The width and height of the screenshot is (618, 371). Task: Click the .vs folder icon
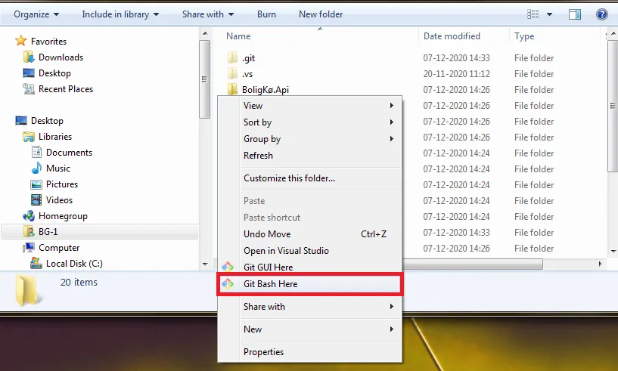pos(232,73)
